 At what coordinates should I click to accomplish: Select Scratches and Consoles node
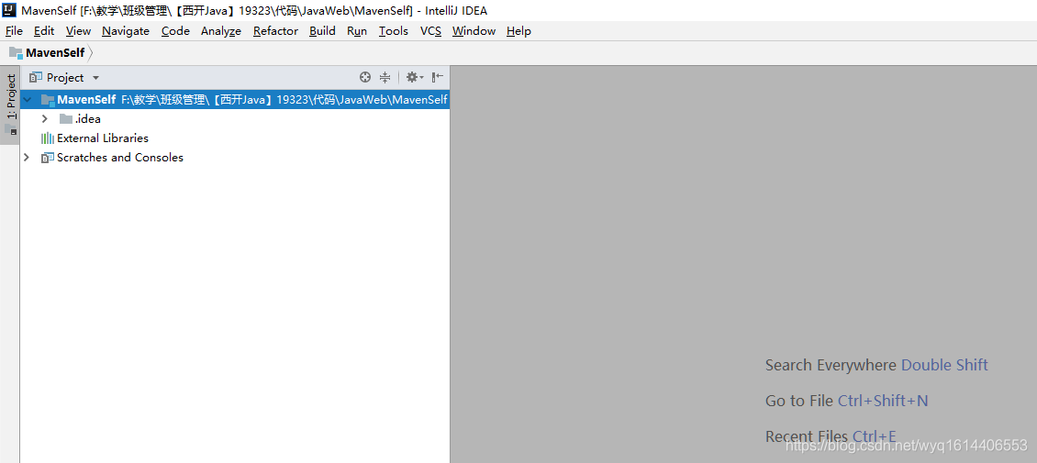(x=119, y=157)
